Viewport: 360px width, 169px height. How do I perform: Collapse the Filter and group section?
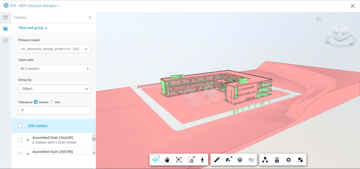33,28
